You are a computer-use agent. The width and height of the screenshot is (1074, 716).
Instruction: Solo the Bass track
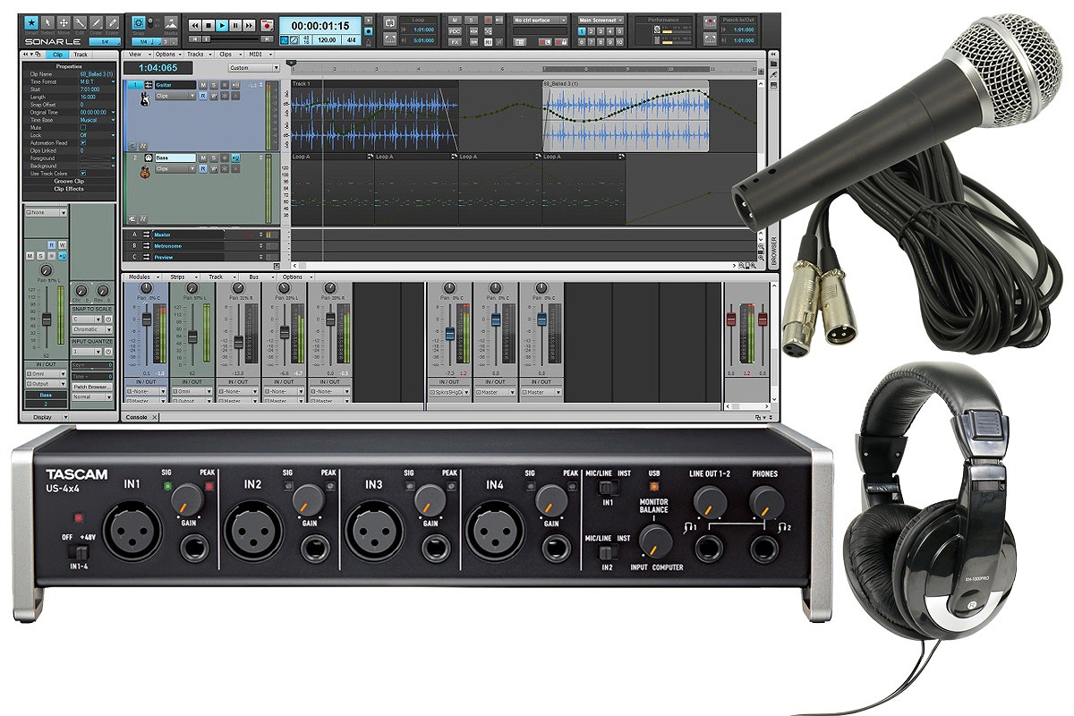coord(213,158)
